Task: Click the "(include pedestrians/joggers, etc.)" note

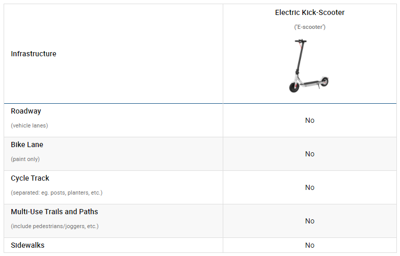Action: point(54,226)
